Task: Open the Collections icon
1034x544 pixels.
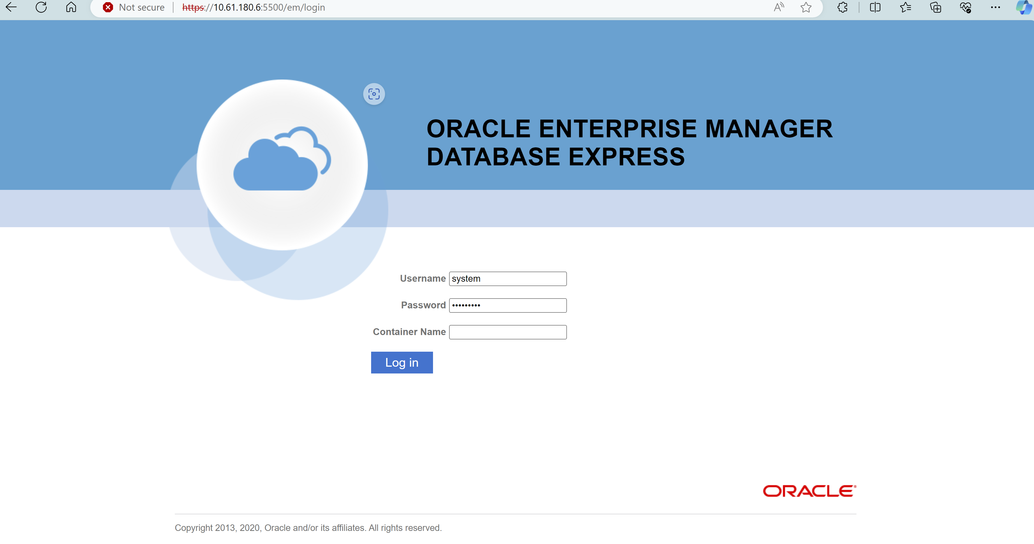Action: (x=935, y=7)
